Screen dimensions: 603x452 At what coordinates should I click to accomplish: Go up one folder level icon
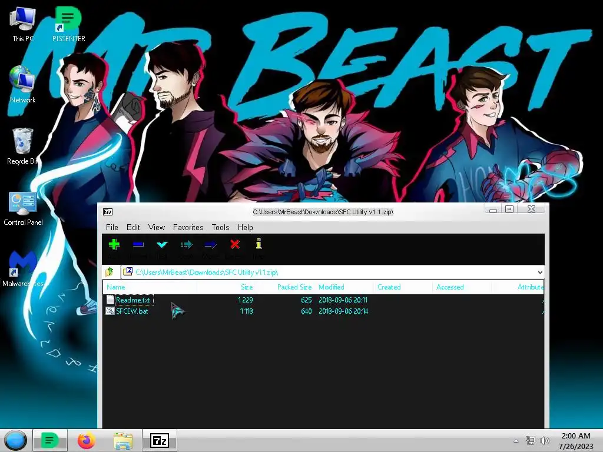tap(110, 272)
